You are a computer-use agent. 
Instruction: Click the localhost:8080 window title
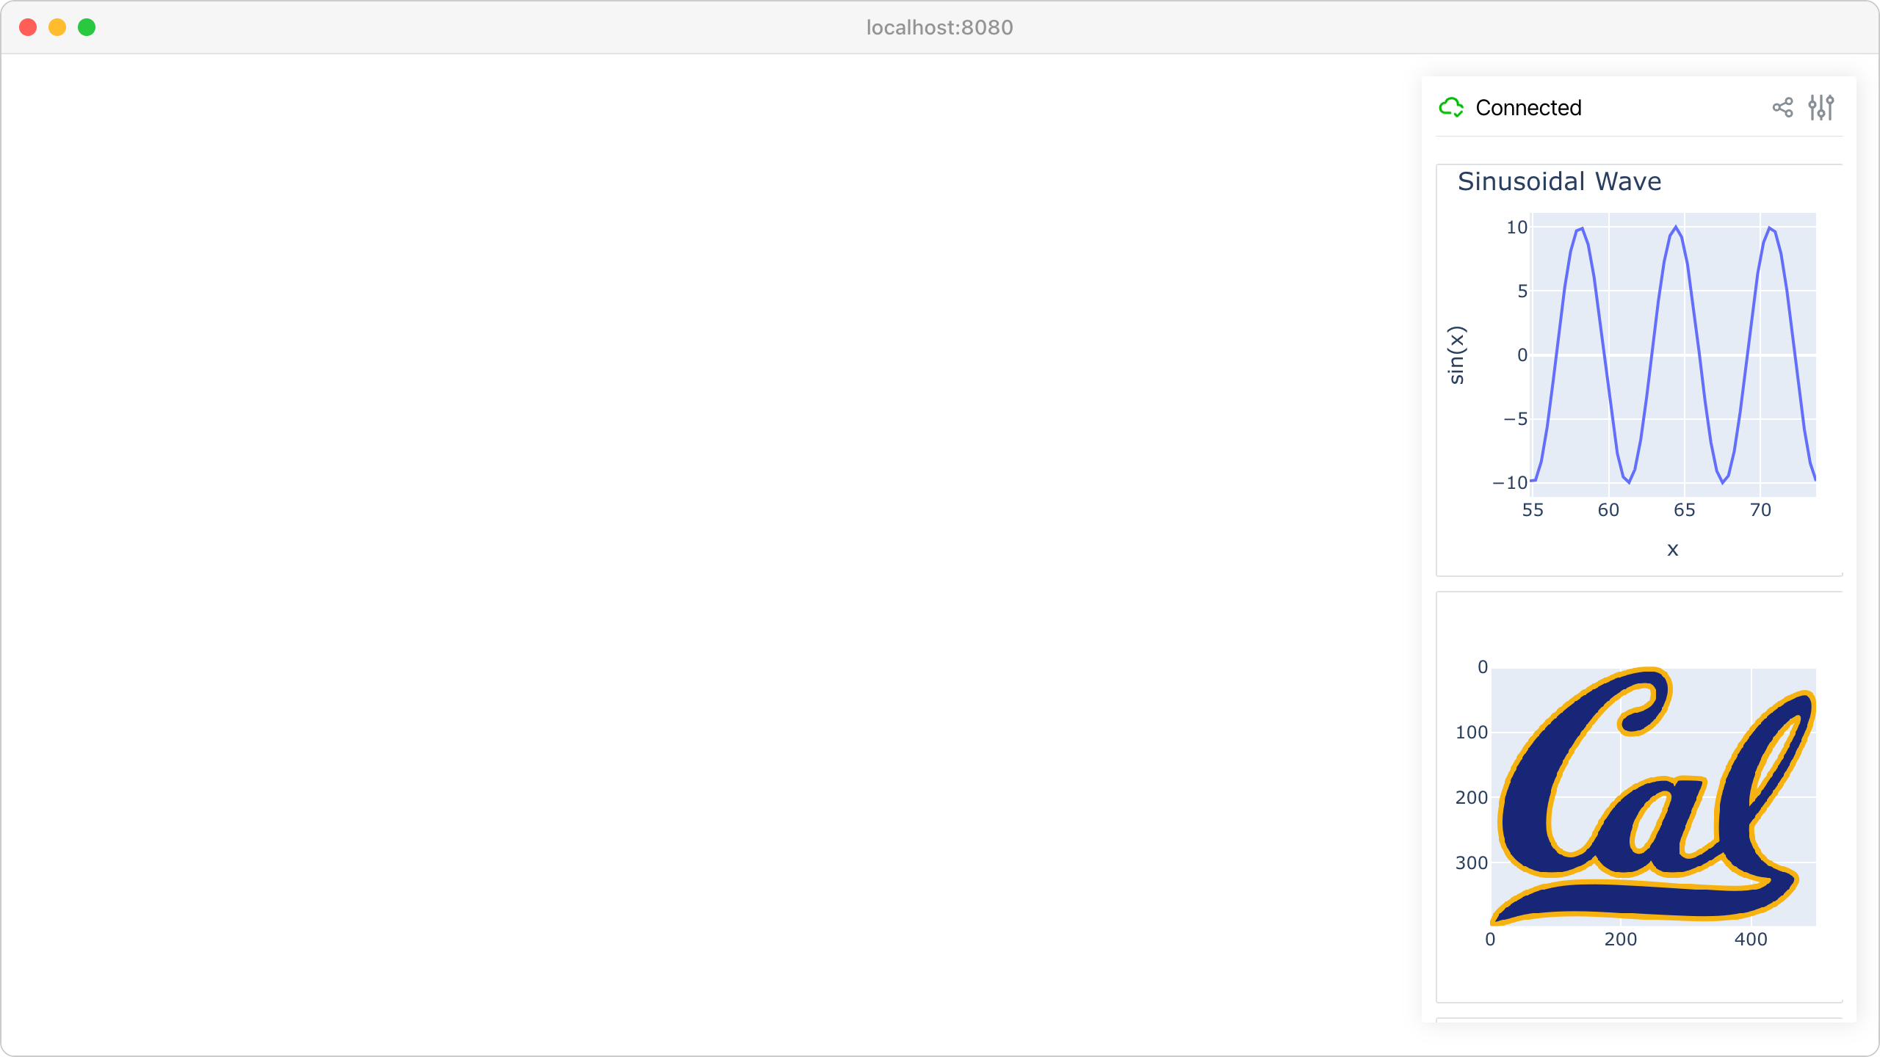coord(939,27)
